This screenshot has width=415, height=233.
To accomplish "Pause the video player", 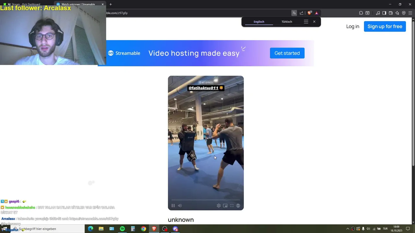I will click(173, 205).
